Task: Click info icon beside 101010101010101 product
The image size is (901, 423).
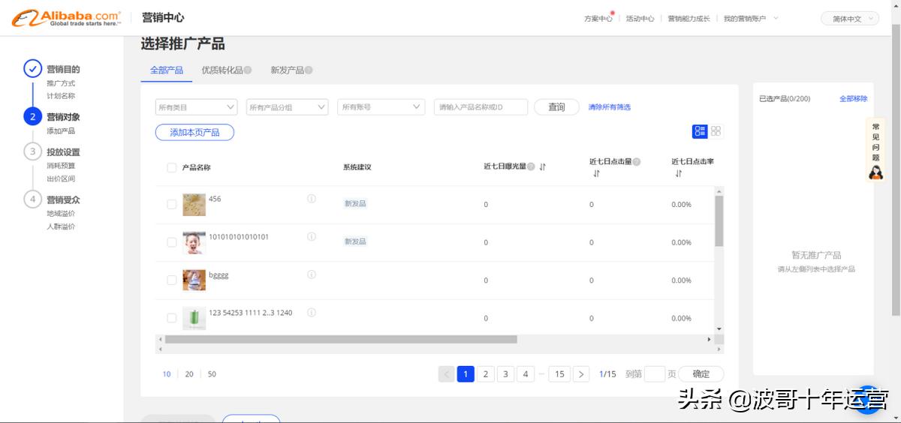Action: coord(312,236)
